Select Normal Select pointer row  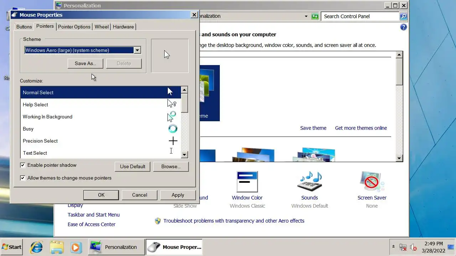tap(100, 92)
